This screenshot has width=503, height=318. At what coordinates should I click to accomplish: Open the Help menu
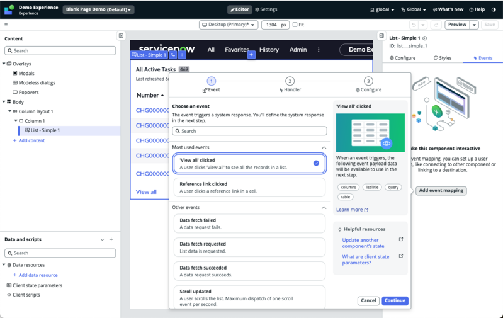coord(477,9)
